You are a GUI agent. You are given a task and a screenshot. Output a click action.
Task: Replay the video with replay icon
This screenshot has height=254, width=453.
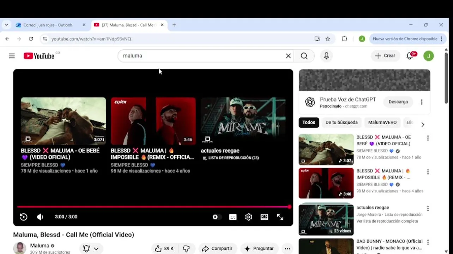[x=24, y=217]
